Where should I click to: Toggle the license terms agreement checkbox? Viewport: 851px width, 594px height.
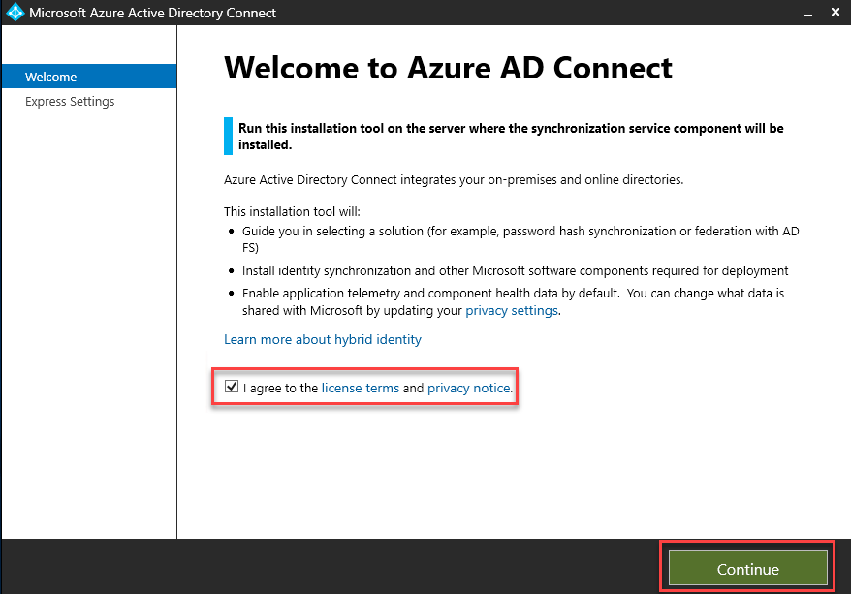point(232,387)
